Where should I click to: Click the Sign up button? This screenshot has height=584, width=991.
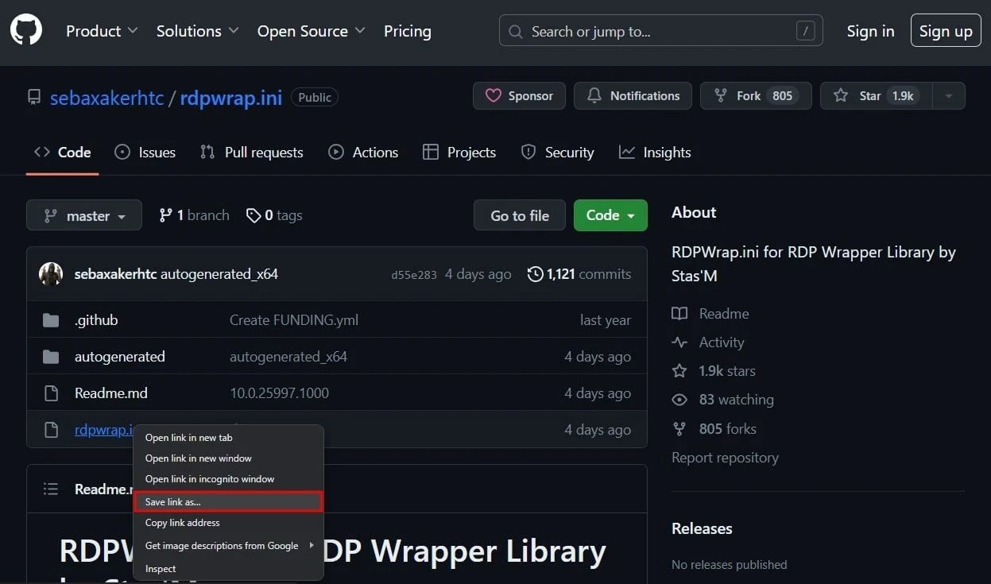(945, 30)
